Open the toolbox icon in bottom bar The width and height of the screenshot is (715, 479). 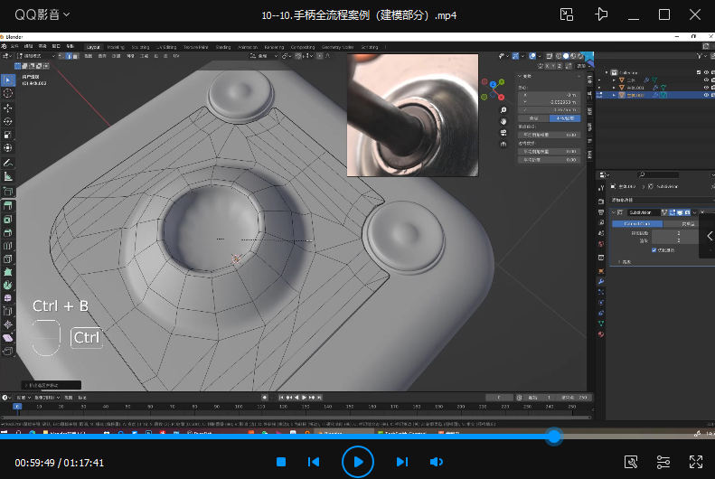click(x=632, y=462)
